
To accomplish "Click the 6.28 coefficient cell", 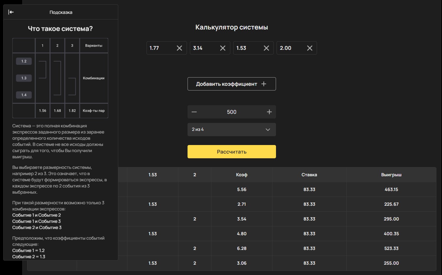I will (x=242, y=248).
